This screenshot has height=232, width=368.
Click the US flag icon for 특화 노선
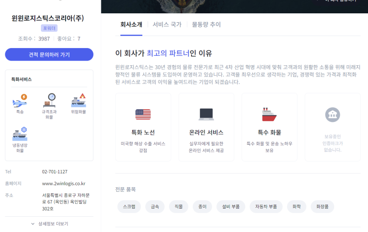tap(143, 115)
